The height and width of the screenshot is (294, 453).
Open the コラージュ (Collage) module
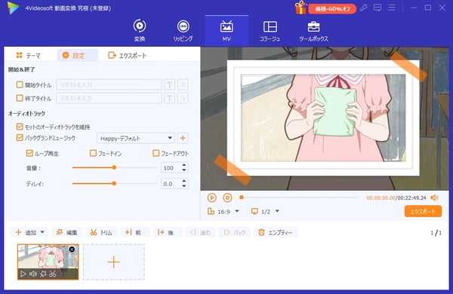[270, 31]
